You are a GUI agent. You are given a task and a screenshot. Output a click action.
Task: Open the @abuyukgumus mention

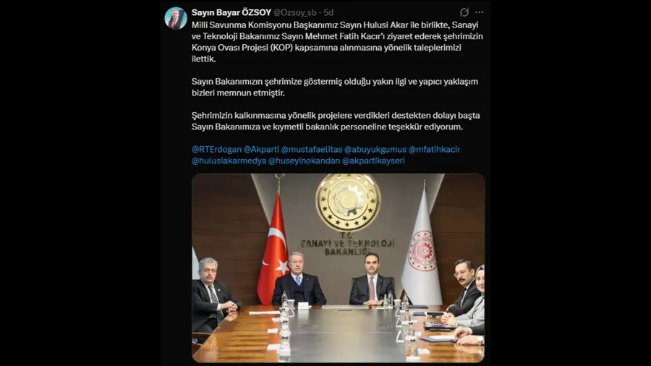click(x=375, y=150)
